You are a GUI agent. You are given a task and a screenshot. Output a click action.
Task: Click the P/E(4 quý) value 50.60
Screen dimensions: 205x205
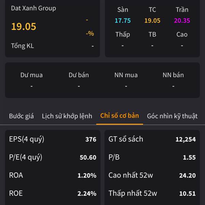click(88, 158)
